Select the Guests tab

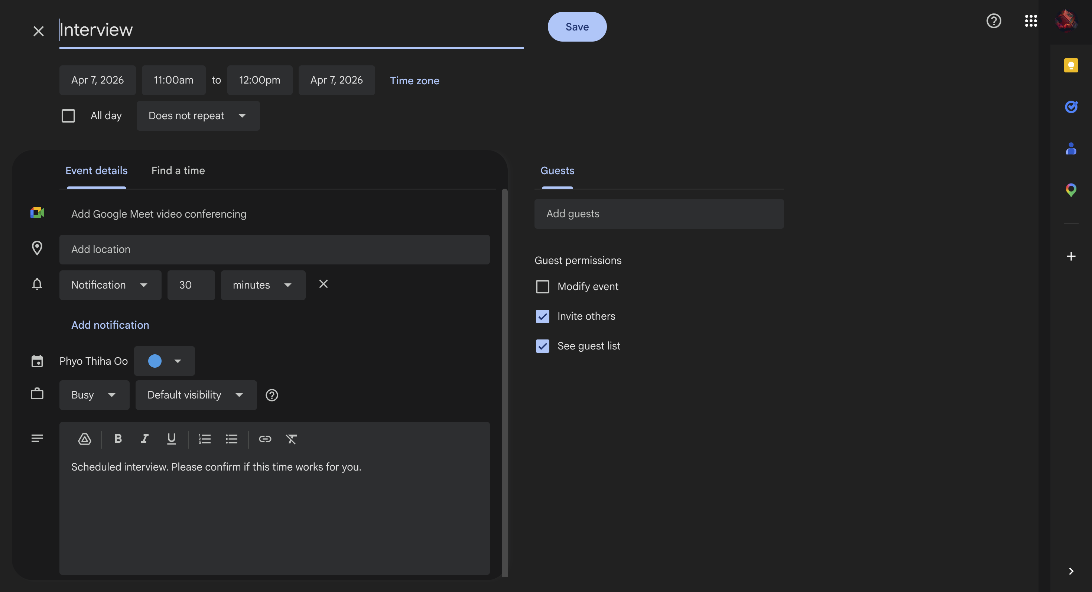[x=557, y=171]
